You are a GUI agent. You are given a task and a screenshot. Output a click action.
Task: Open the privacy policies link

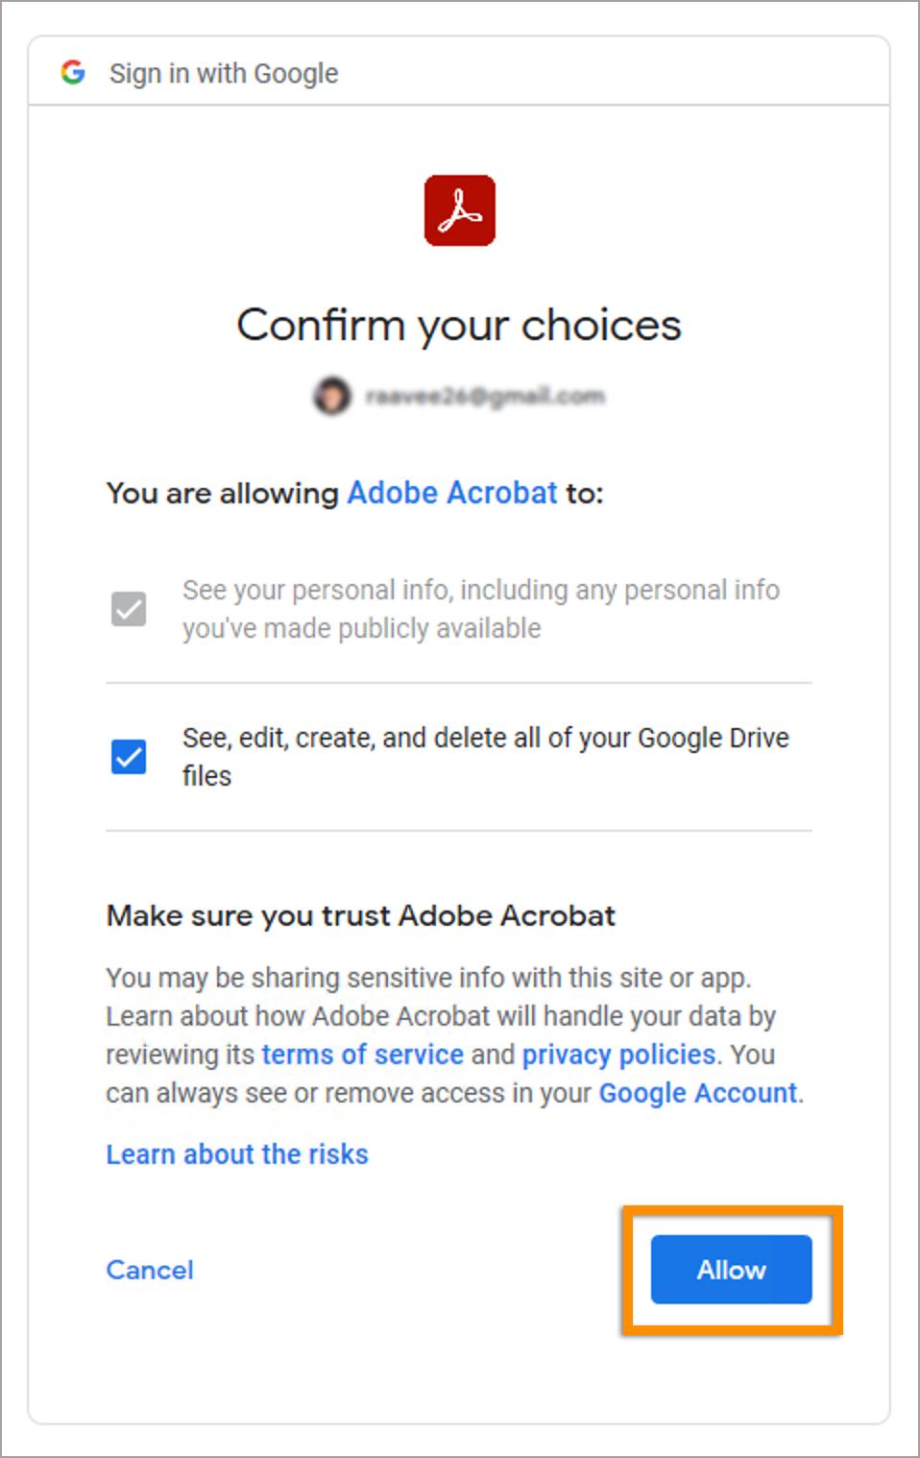tap(618, 1055)
